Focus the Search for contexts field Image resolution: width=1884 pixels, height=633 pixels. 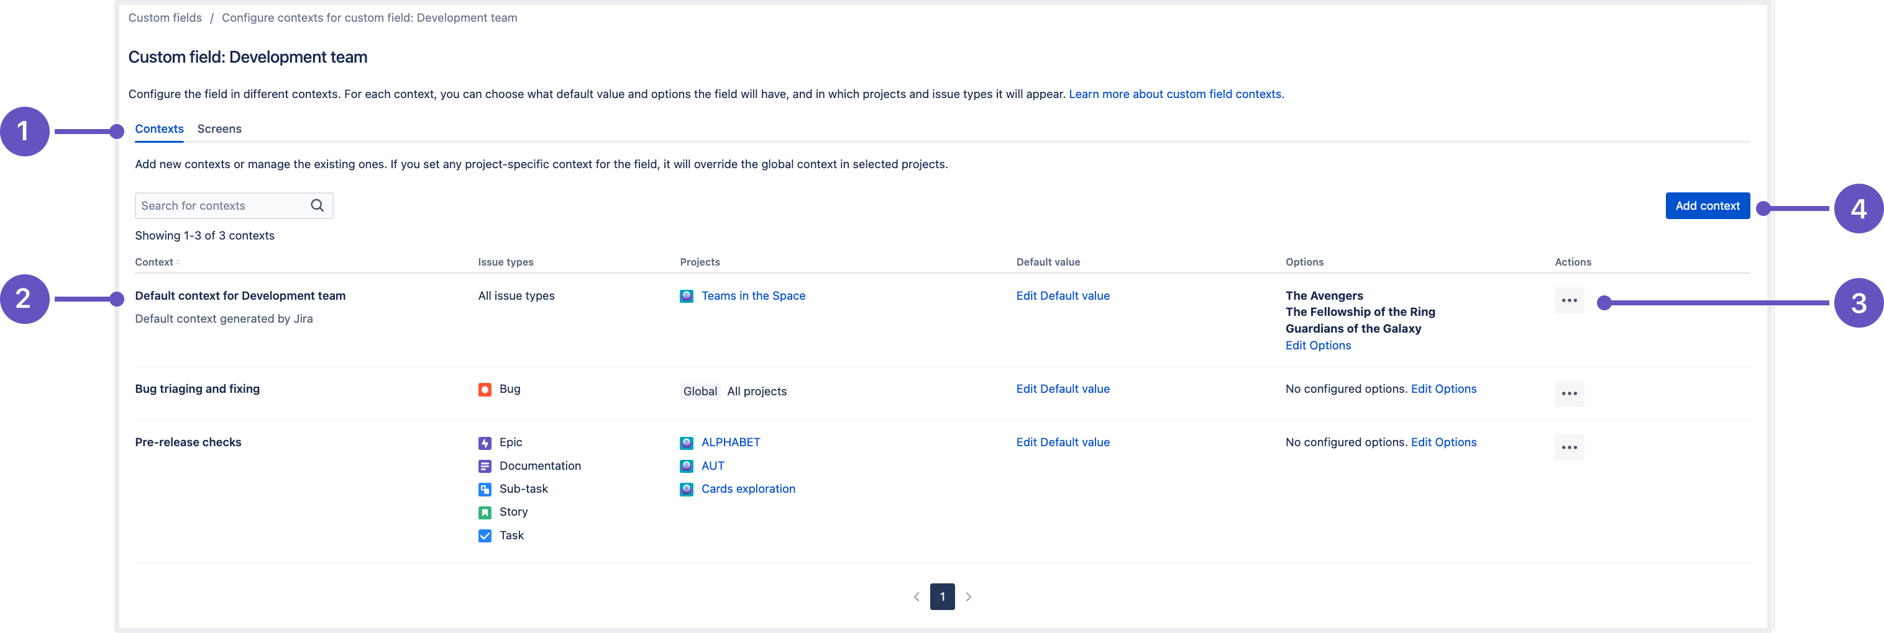tap(233, 206)
